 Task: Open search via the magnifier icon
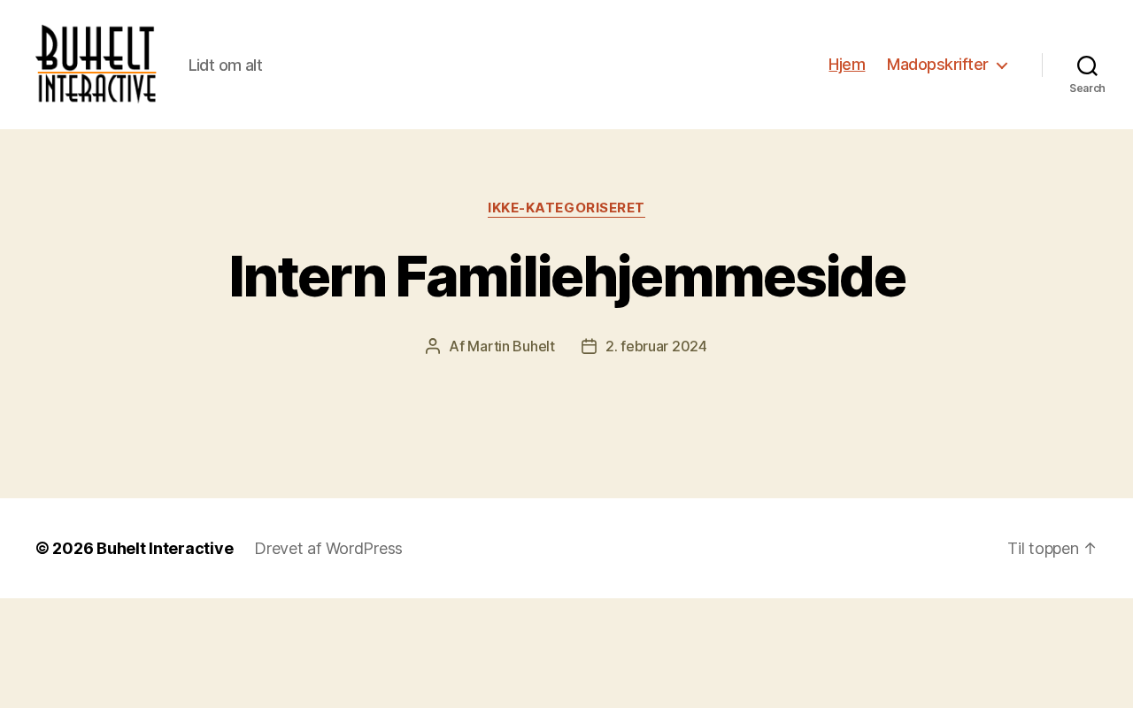(1087, 65)
